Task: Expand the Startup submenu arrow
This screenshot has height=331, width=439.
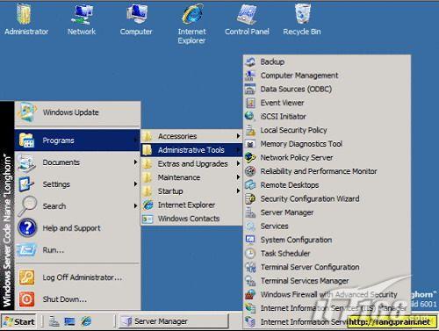Action: click(x=238, y=191)
